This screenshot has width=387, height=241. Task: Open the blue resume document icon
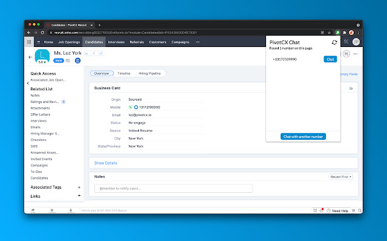77,60
